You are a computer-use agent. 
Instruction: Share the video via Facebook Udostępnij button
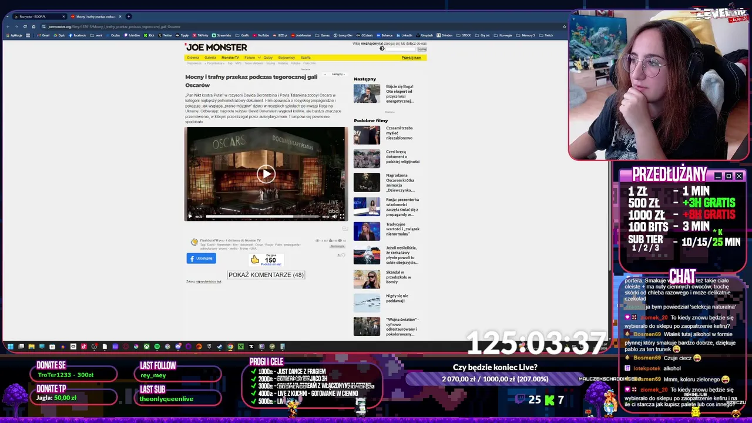(201, 258)
